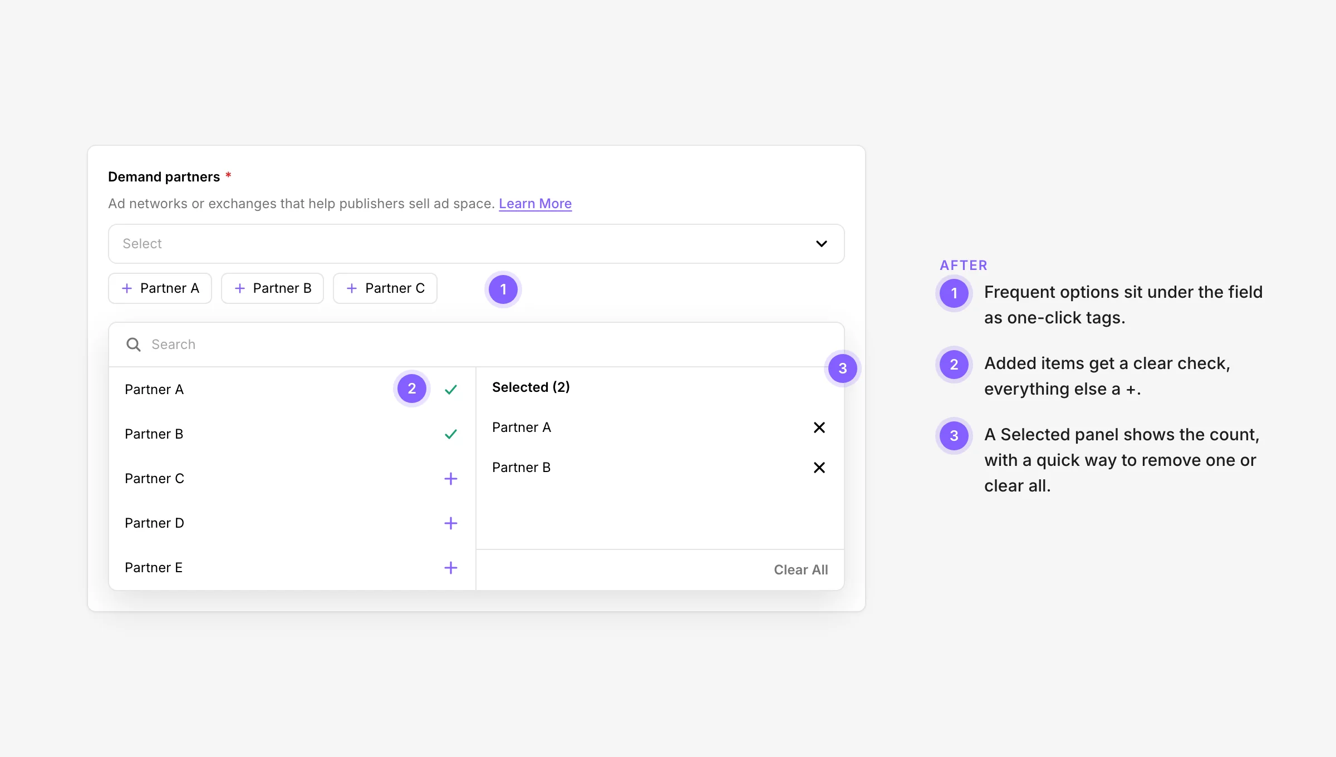1336x757 pixels.
Task: Select the Partner B row in the list
Action: [292, 434]
